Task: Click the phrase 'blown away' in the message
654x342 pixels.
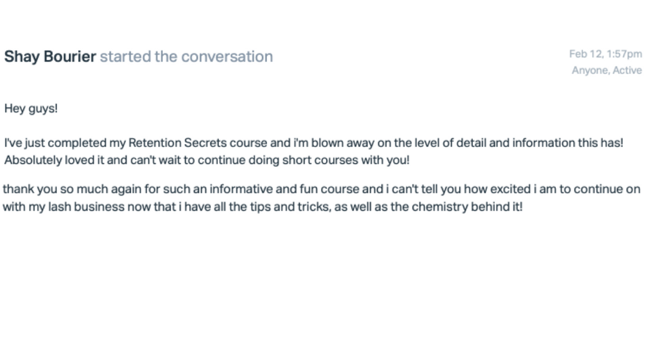Action: pyautogui.click(x=342, y=143)
